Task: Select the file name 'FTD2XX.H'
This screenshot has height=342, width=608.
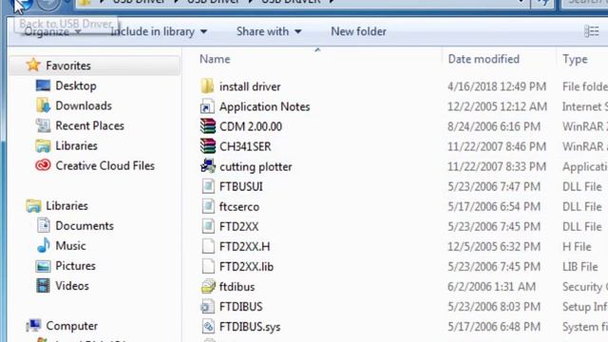Action: pyautogui.click(x=244, y=247)
